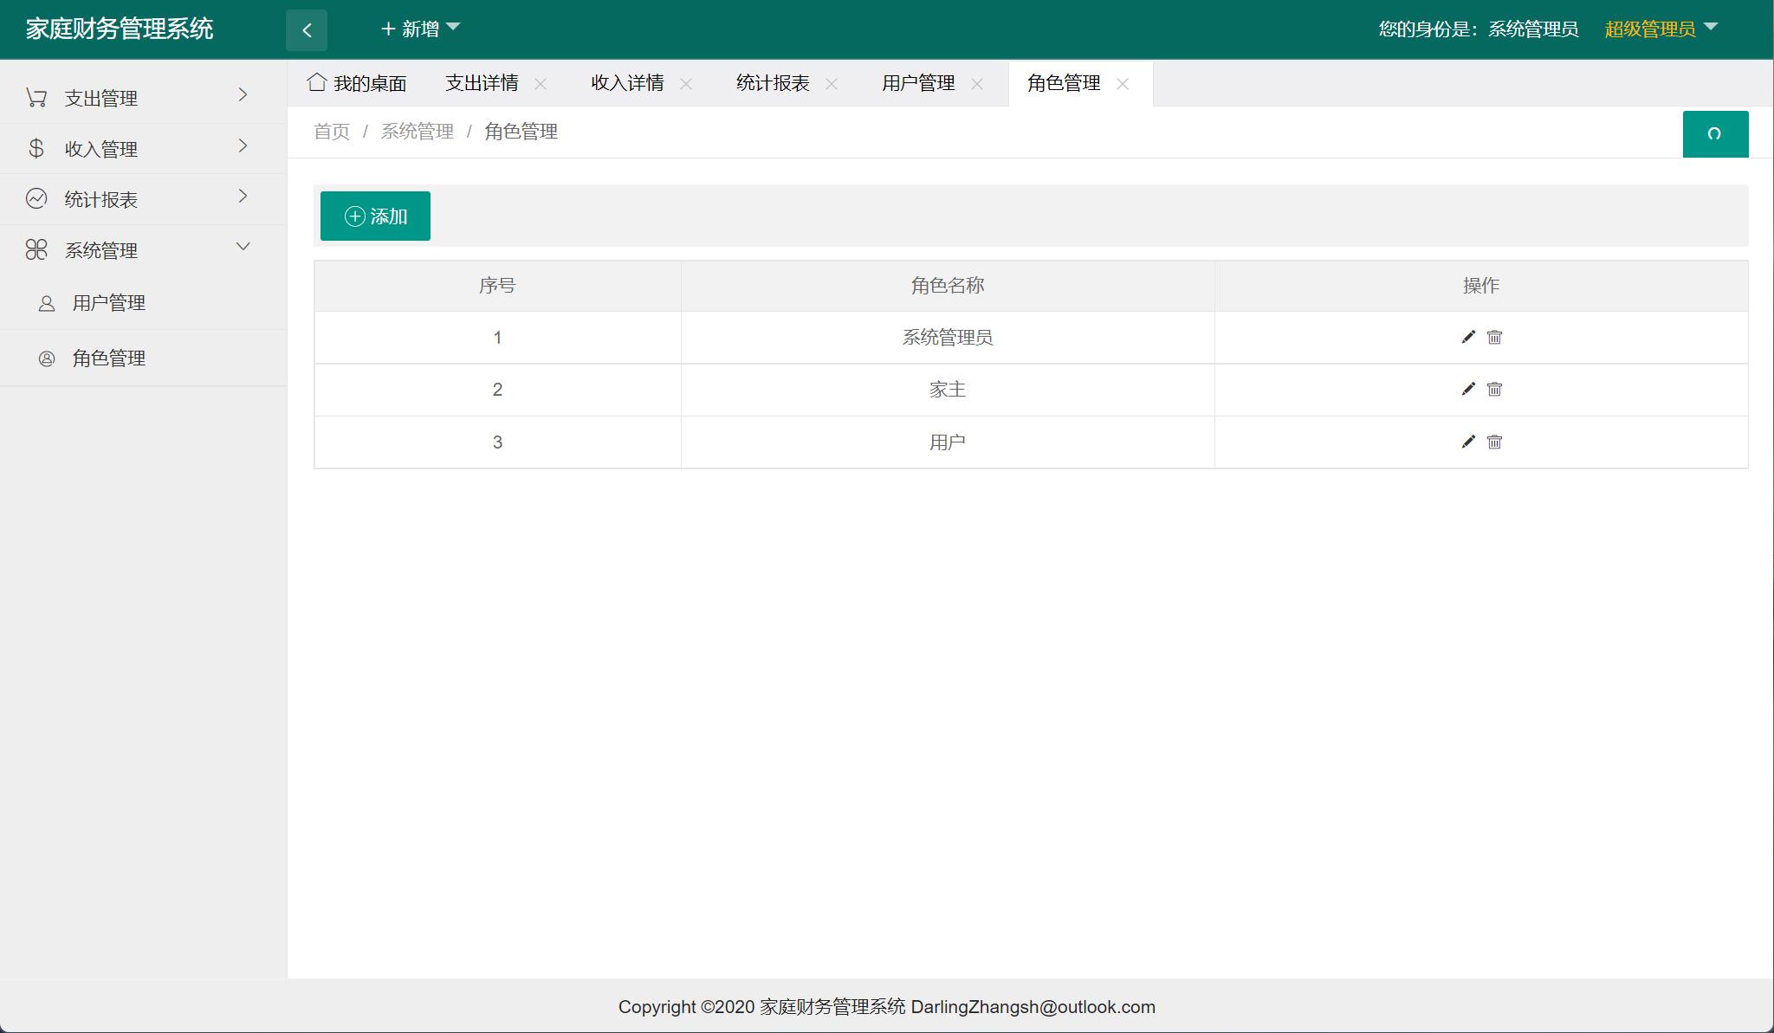Click the person icon beside 用户管理
The height and width of the screenshot is (1033, 1774).
pyautogui.click(x=45, y=302)
